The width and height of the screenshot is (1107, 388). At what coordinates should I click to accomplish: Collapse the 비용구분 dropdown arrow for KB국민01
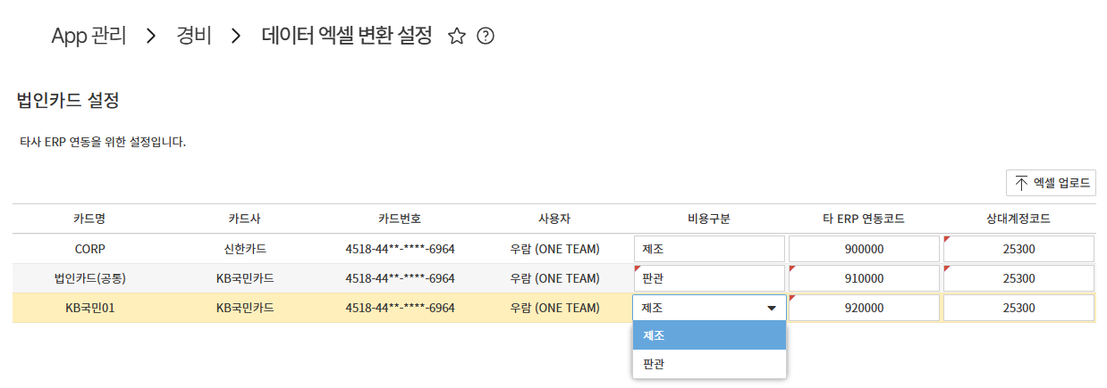[771, 309]
